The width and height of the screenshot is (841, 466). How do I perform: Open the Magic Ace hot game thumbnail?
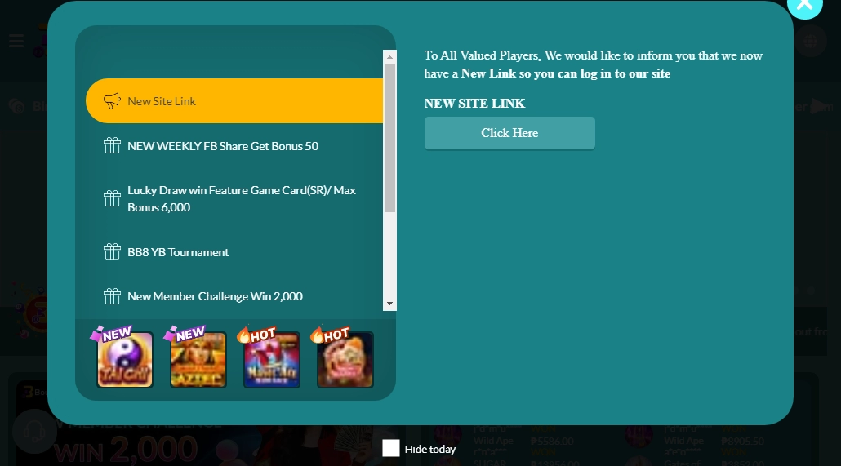point(272,359)
